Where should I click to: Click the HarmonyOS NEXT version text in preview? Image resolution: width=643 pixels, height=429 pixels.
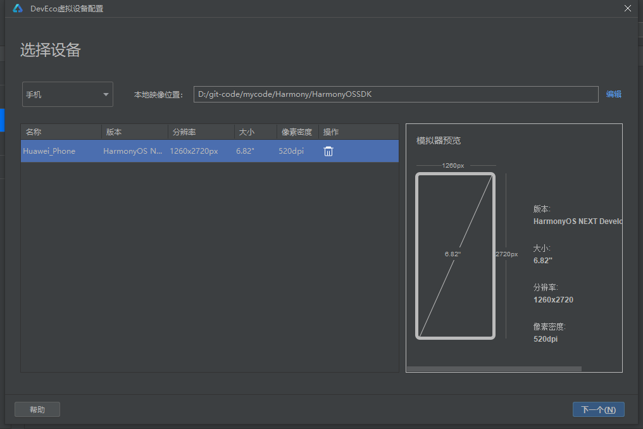(578, 221)
